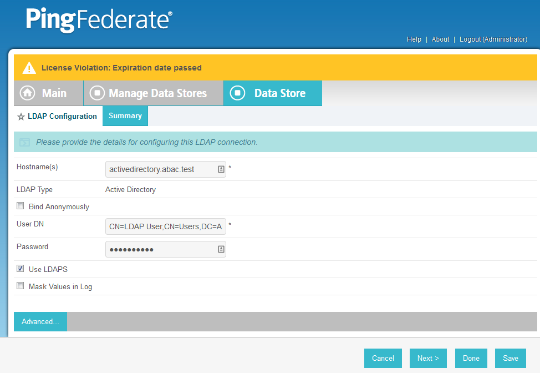Viewport: 540px width, 373px height.
Task: Click the autofill icon in Hostname field
Action: (221, 169)
